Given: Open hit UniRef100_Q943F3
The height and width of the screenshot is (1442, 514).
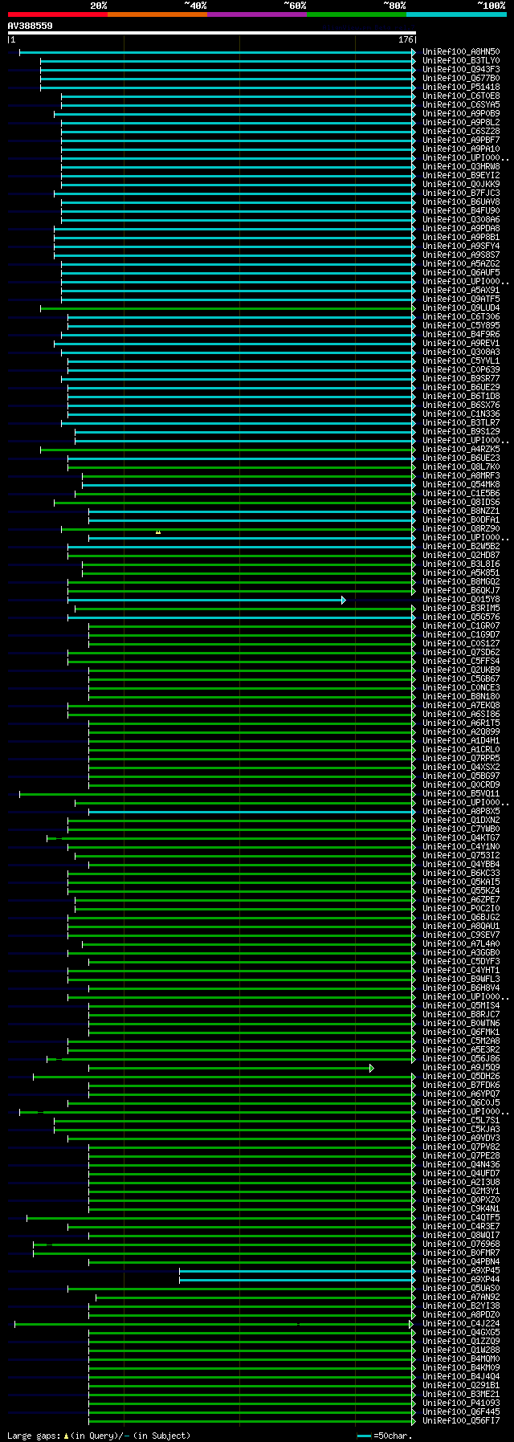Looking at the screenshot, I should click(x=461, y=70).
